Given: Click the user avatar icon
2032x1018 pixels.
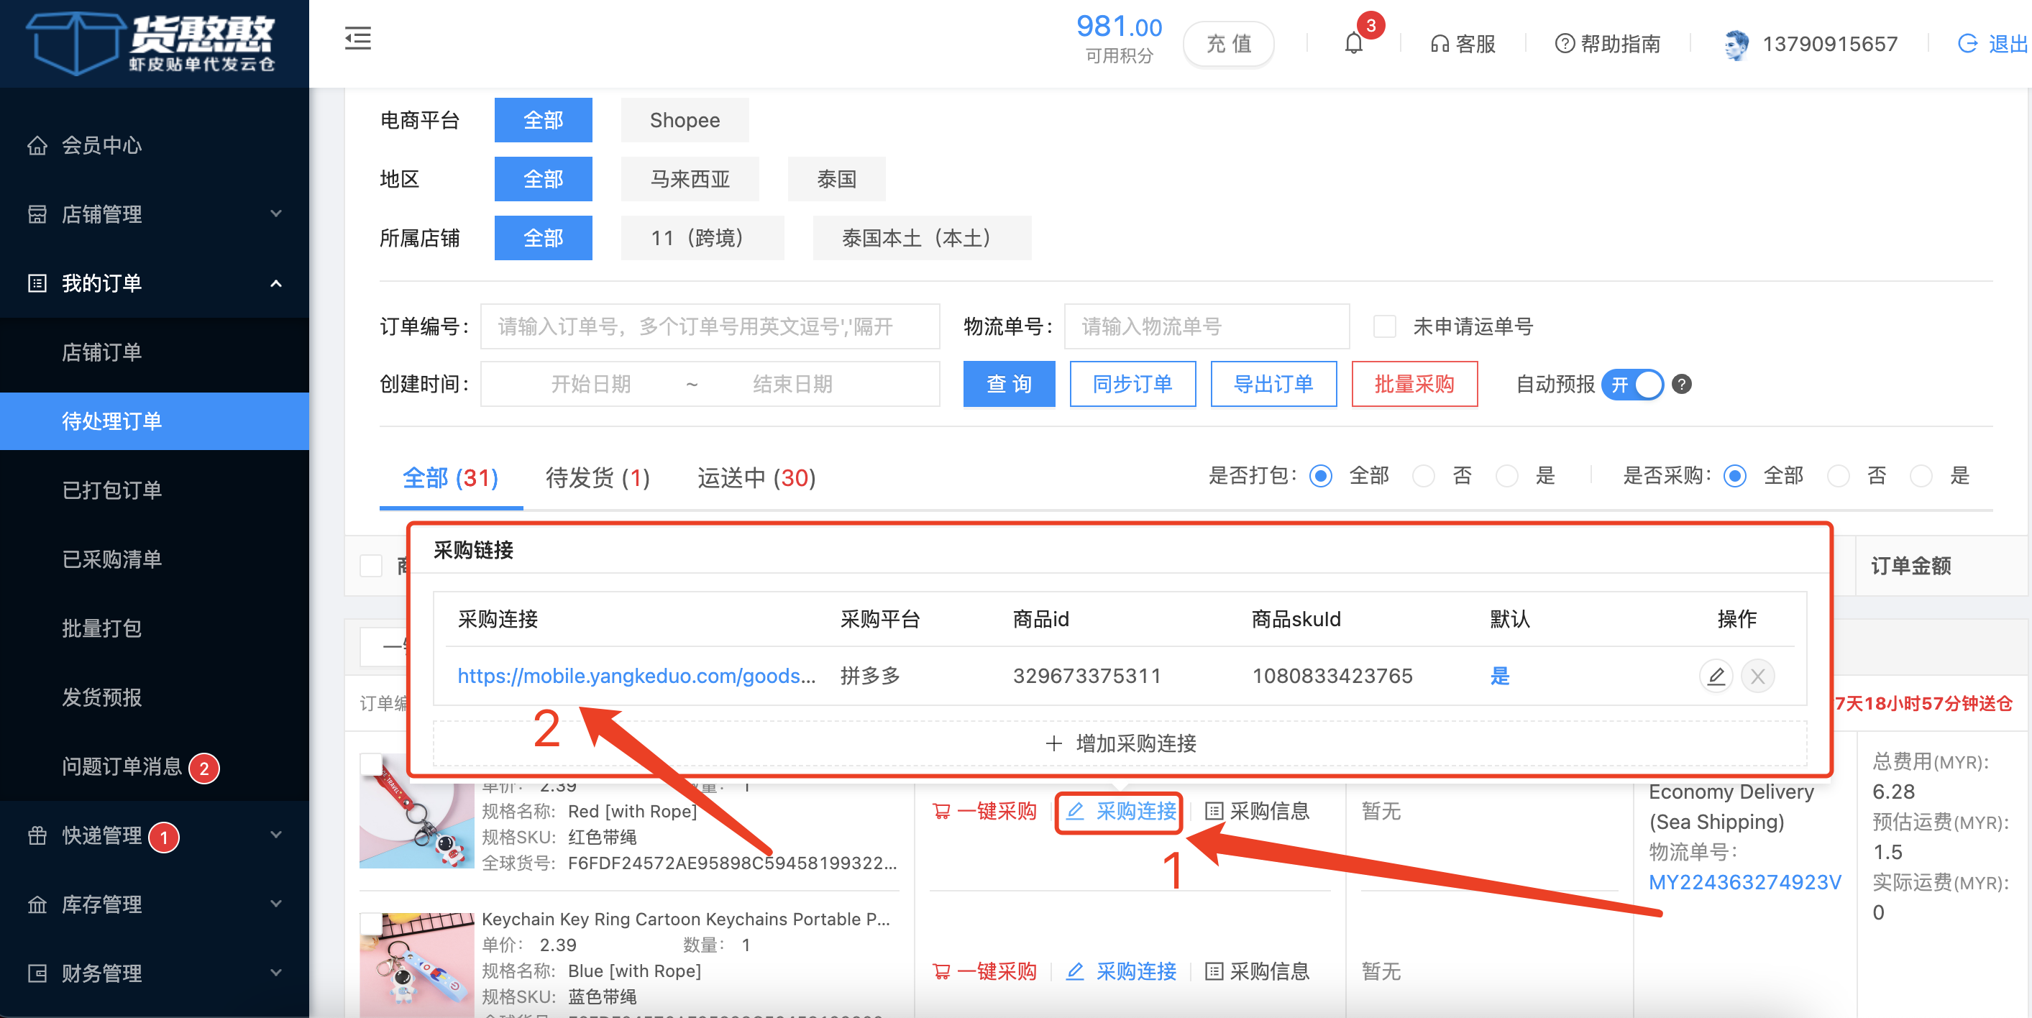Looking at the screenshot, I should pos(1736,44).
